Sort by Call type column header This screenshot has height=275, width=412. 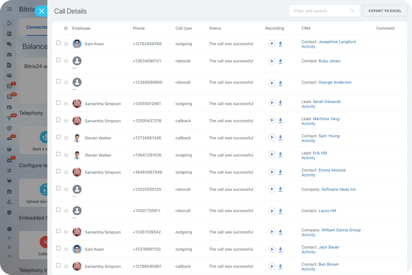tap(184, 28)
